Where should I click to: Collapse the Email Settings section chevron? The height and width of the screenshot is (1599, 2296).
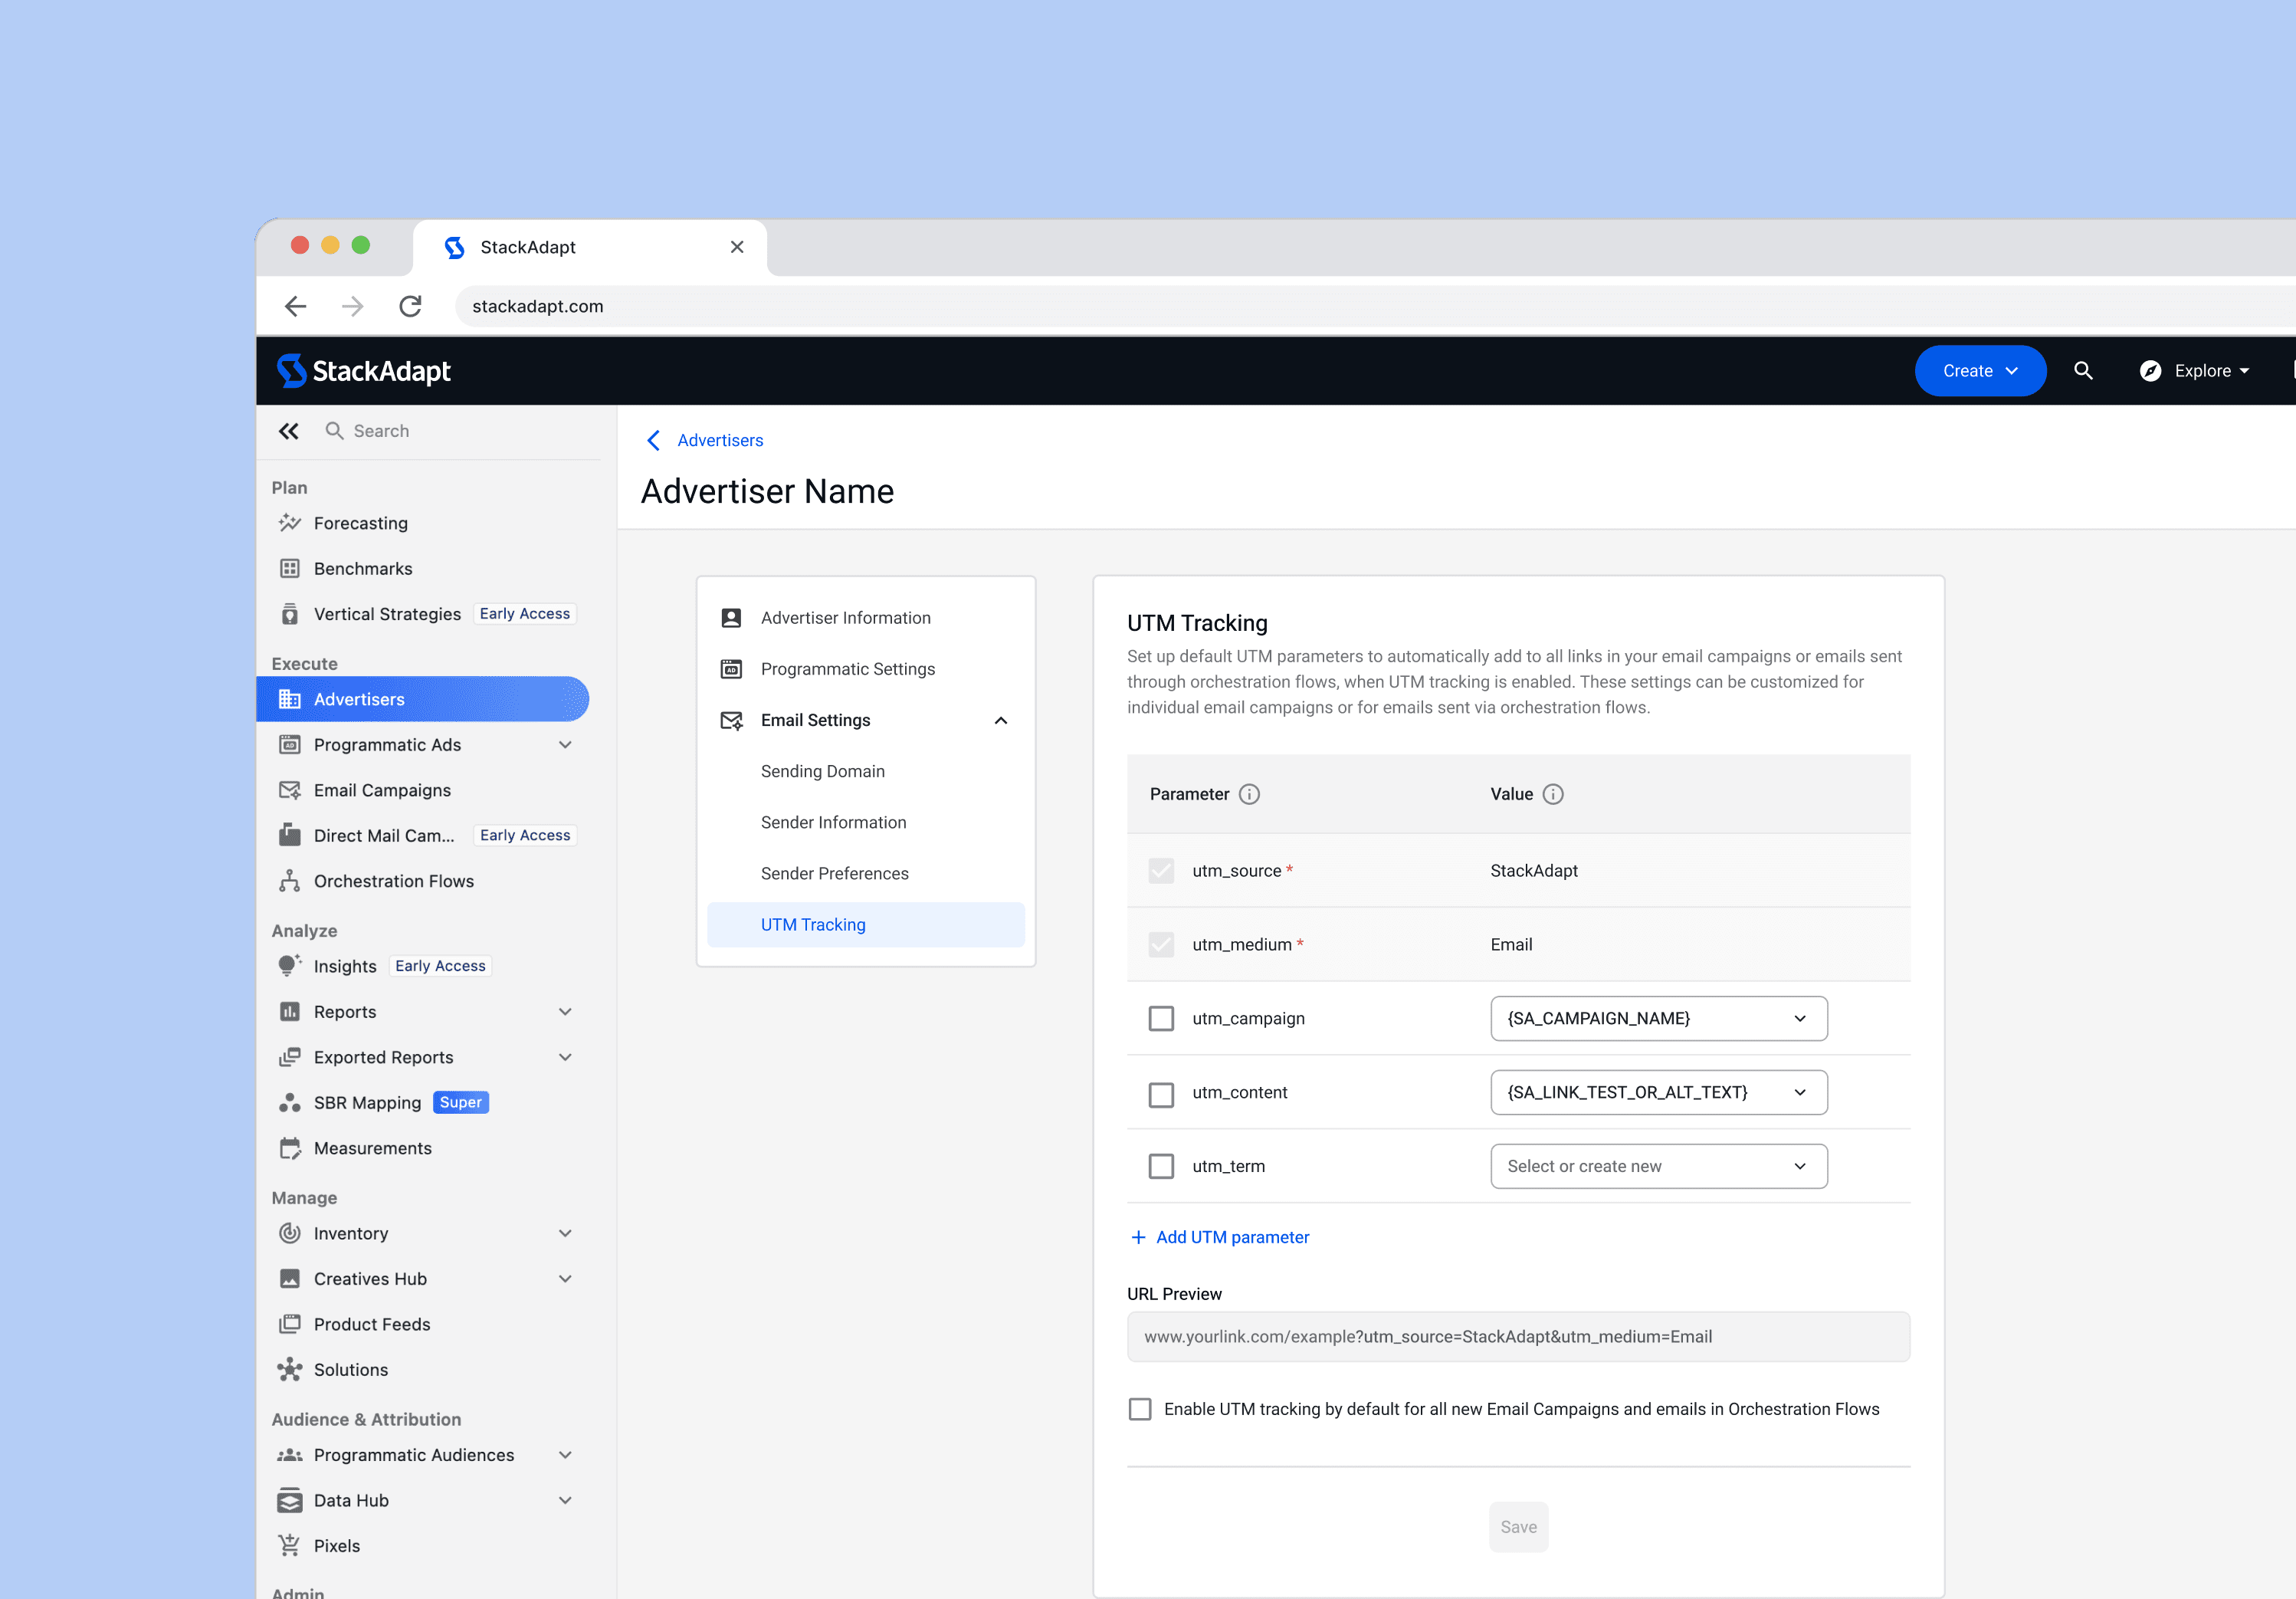1000,720
